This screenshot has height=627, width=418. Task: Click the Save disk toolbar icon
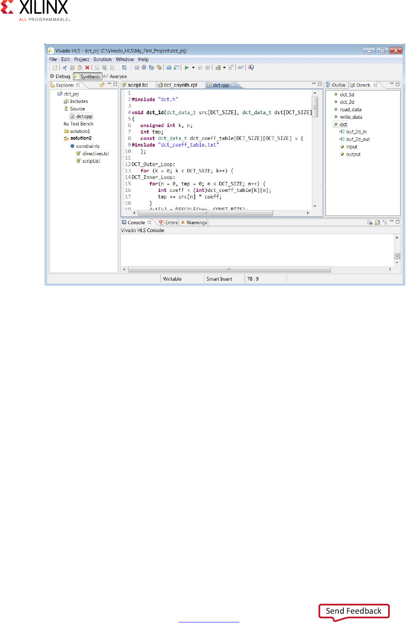(x=97, y=67)
